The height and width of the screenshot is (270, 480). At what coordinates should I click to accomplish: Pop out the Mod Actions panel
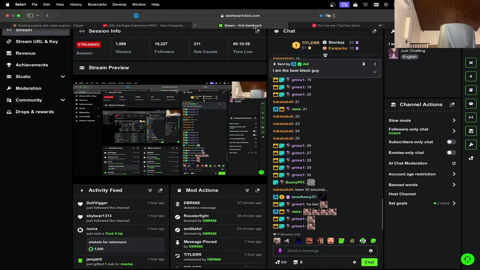pos(257,190)
